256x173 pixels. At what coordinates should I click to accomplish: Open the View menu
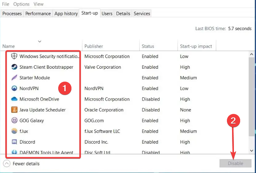pyautogui.click(x=39, y=4)
